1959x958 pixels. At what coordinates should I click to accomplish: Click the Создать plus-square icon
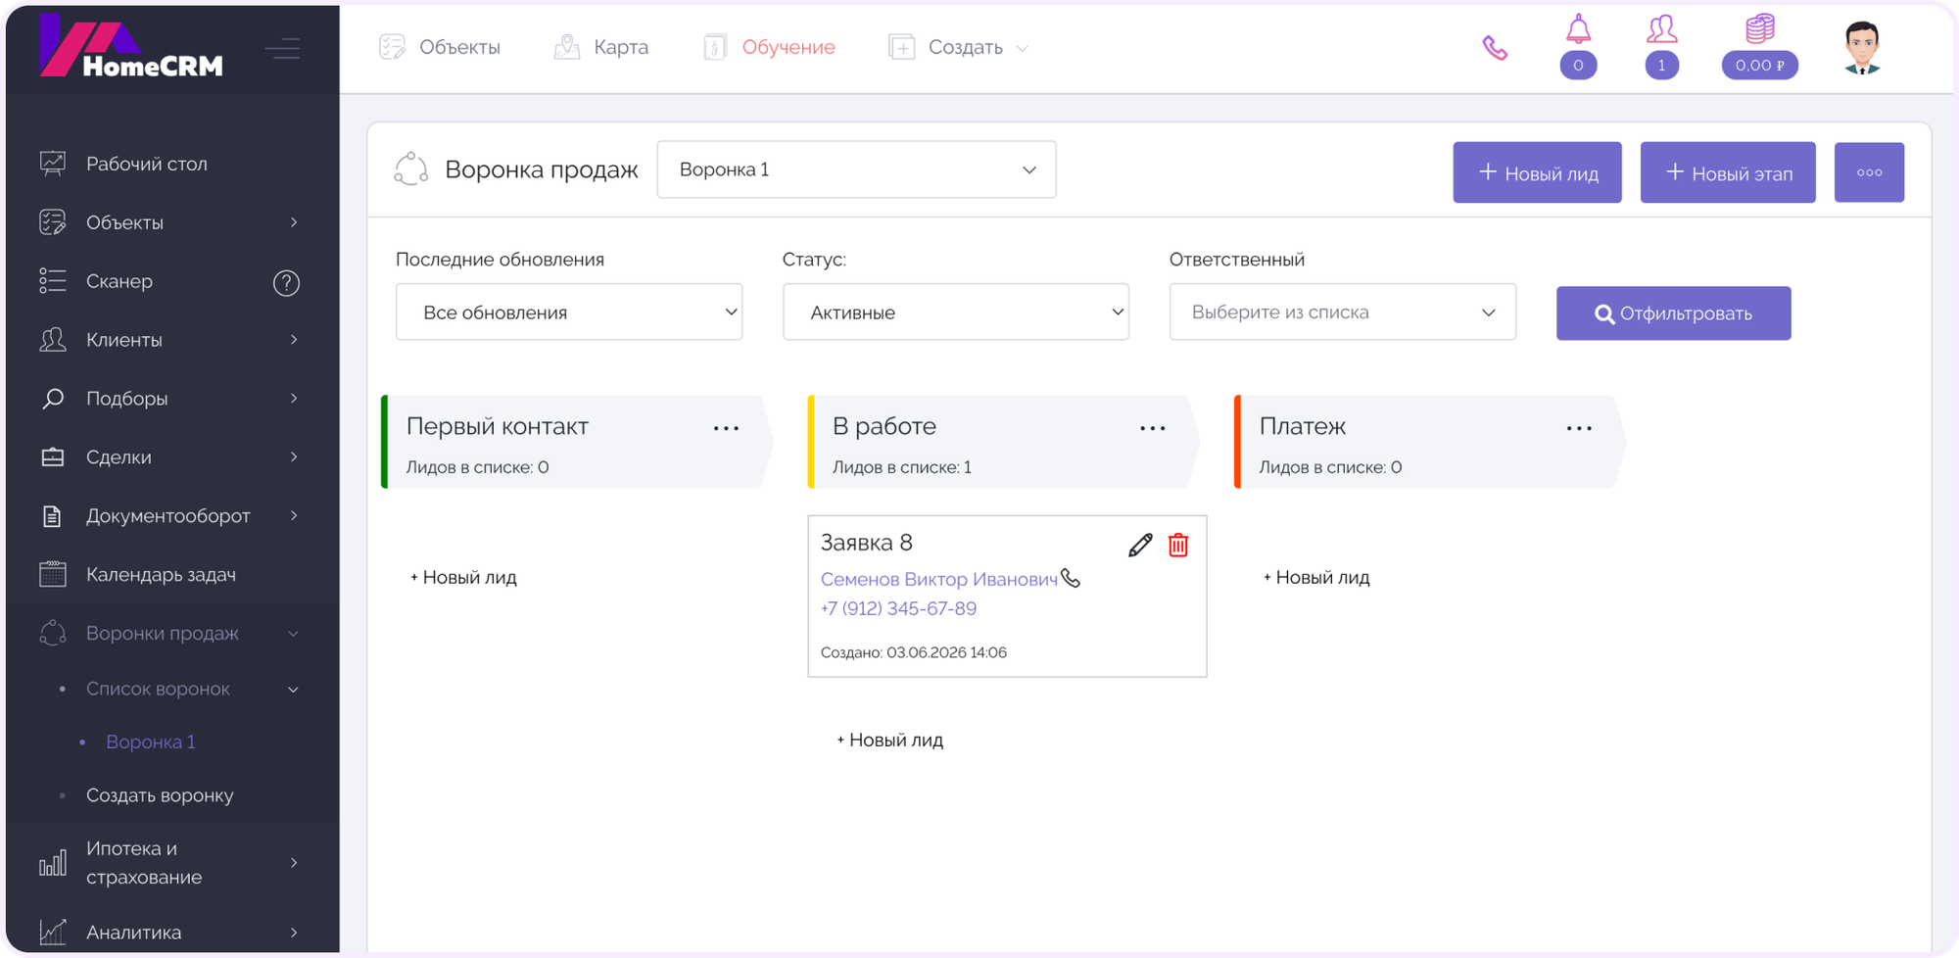tap(902, 47)
